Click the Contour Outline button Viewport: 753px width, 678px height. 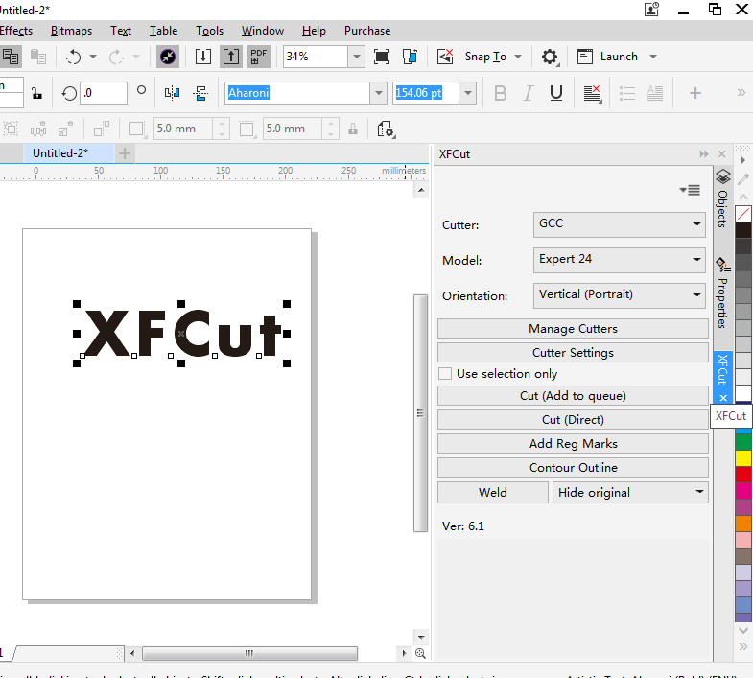[573, 468]
